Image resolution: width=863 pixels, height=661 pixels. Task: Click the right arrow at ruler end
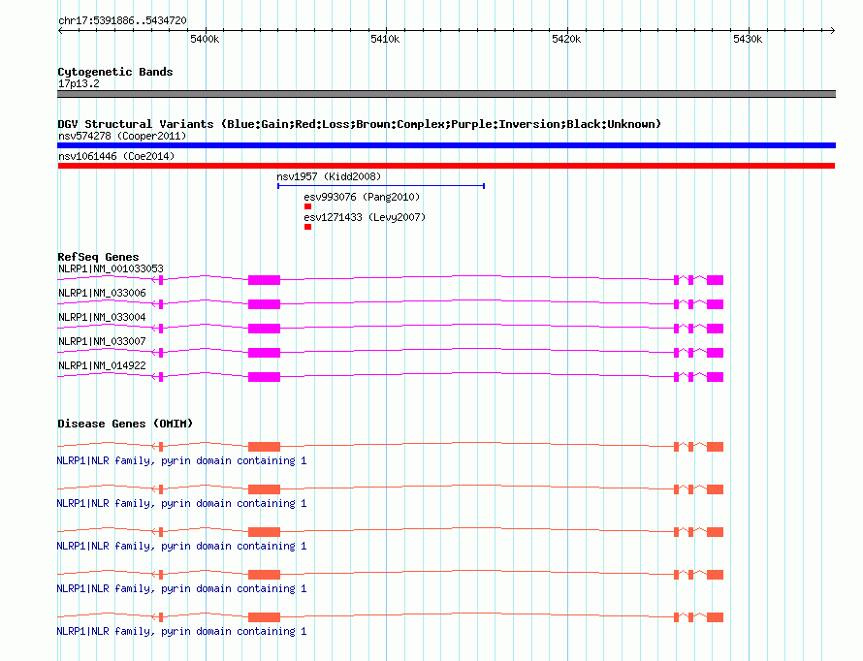[x=832, y=31]
